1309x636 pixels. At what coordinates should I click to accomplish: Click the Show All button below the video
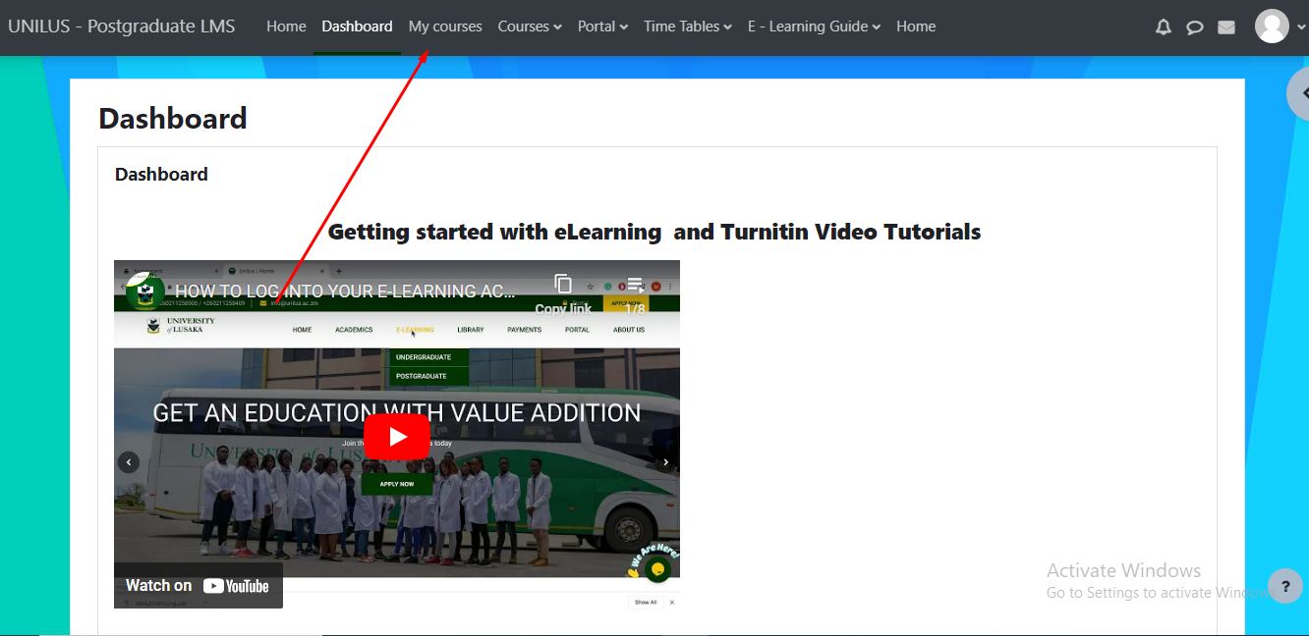[x=648, y=602]
